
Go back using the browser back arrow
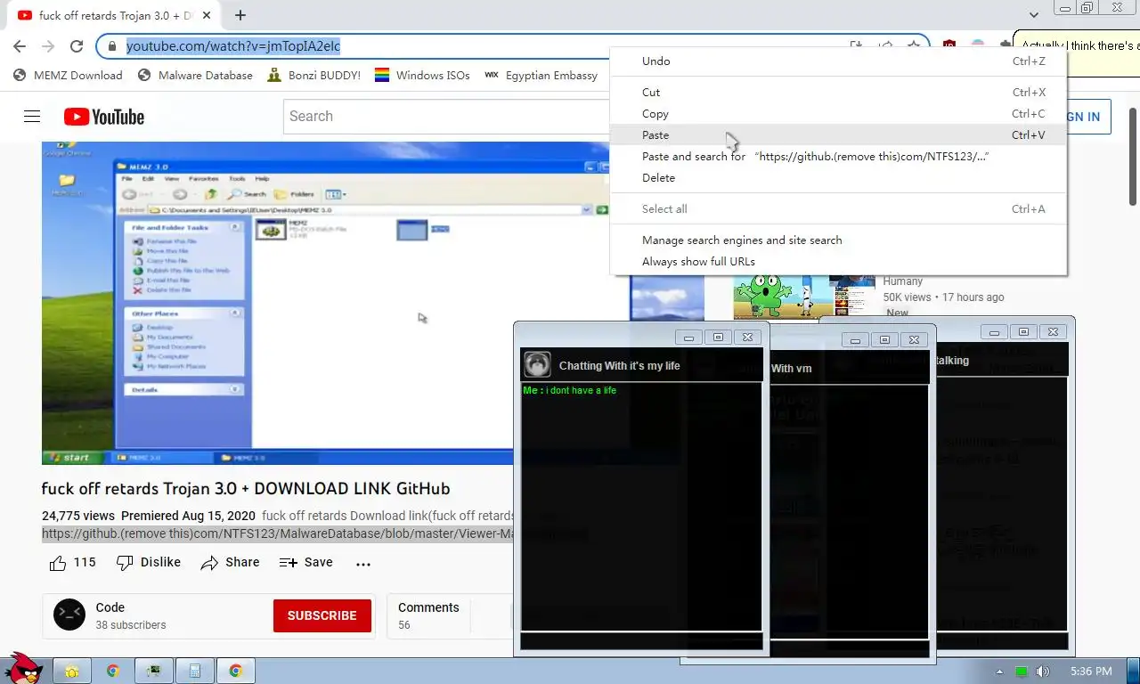click(20, 46)
